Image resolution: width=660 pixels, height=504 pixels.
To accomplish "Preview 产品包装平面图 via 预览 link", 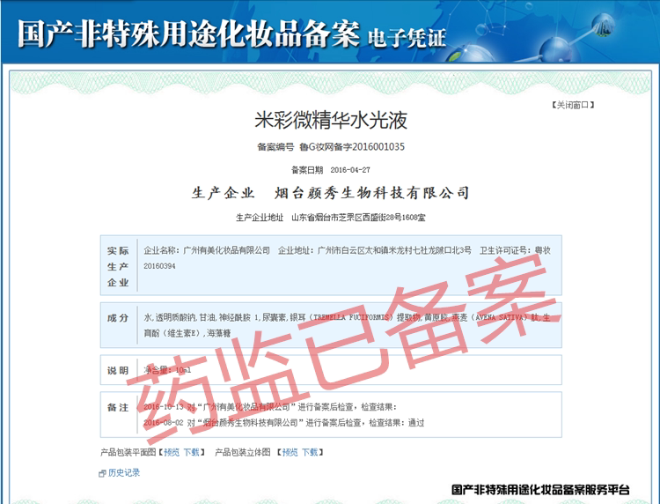I will click(x=172, y=452).
